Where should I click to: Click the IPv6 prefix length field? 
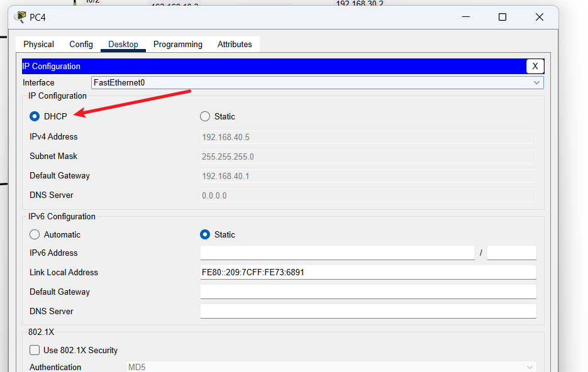click(x=511, y=253)
